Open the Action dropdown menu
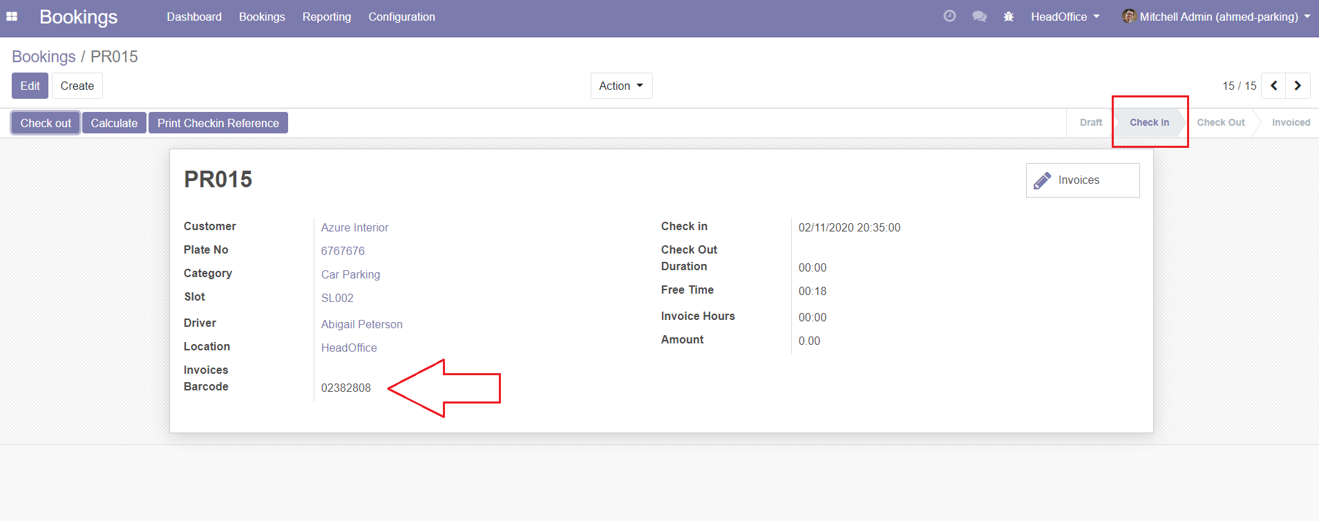1319x521 pixels. pos(620,86)
